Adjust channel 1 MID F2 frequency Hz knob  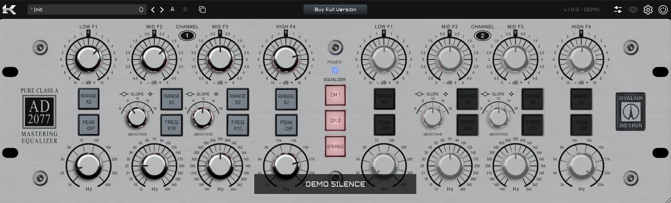(x=154, y=166)
